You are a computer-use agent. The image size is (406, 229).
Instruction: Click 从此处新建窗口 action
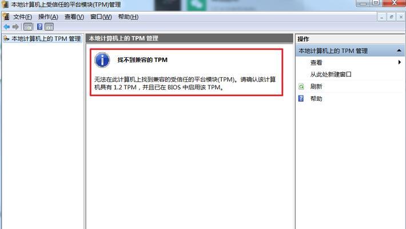click(x=331, y=74)
